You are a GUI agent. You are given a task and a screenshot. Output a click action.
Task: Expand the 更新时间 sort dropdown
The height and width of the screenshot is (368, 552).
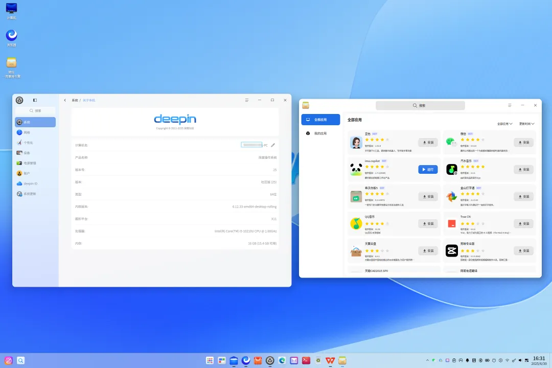[526, 124]
